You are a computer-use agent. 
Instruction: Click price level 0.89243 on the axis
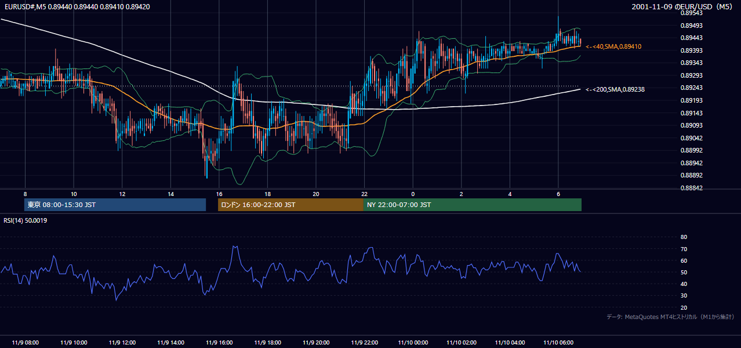pyautogui.click(x=692, y=88)
